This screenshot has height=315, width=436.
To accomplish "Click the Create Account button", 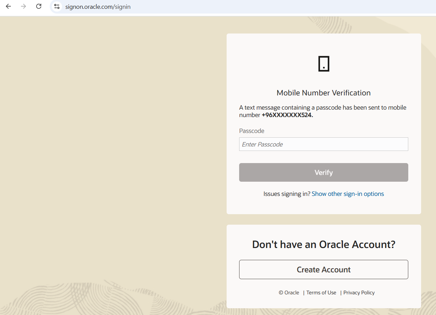I will pyautogui.click(x=324, y=270).
